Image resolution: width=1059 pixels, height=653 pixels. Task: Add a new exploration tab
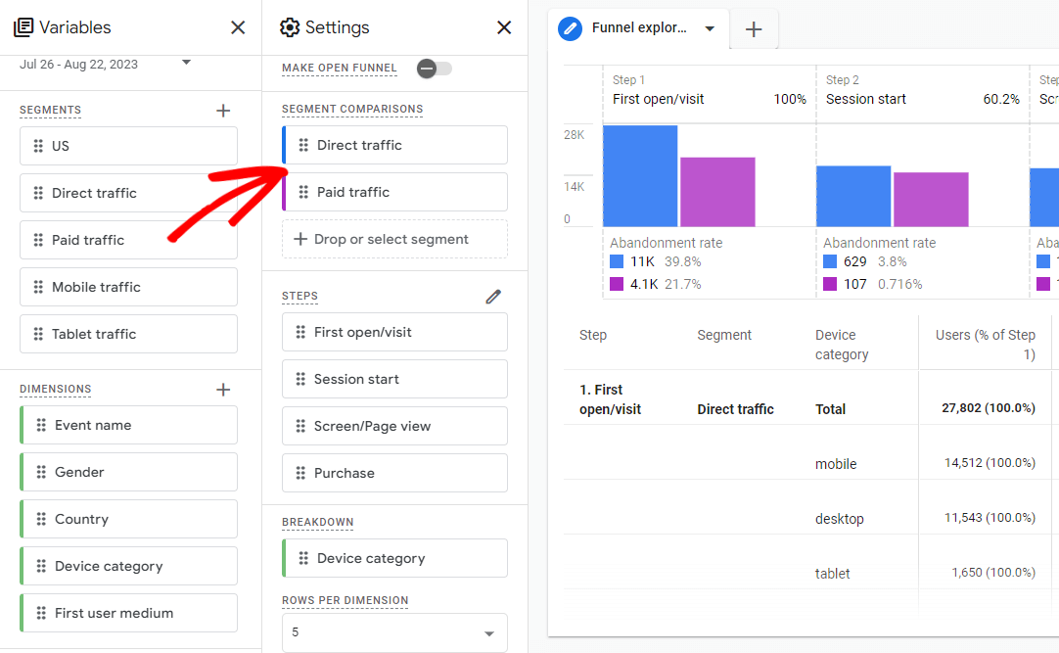[754, 29]
